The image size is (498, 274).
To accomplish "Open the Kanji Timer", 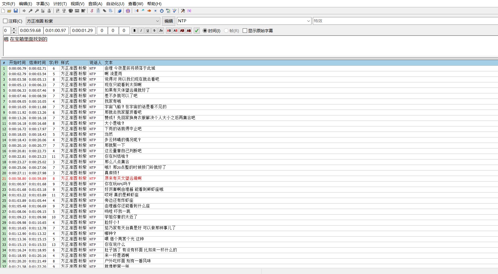I will pos(168,11).
